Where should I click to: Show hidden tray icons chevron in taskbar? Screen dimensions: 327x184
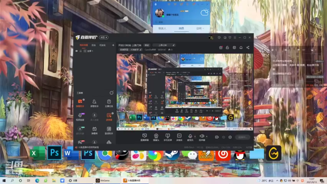277,181
